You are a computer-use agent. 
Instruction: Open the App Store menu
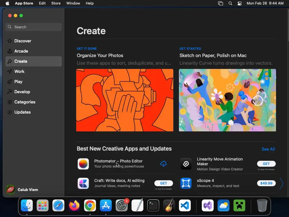pyautogui.click(x=24, y=3)
